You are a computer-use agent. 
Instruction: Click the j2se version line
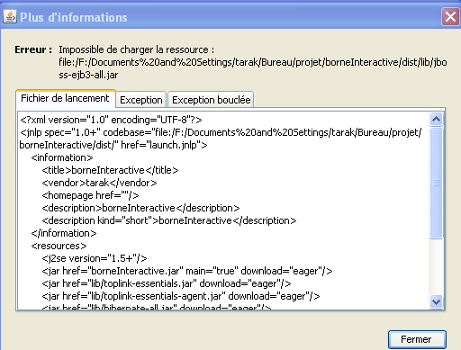point(95,258)
